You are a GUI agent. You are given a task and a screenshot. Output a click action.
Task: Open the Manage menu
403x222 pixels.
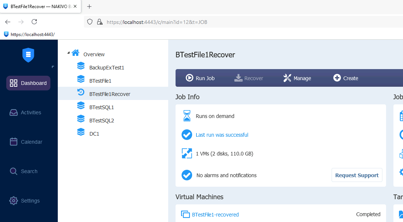(x=297, y=78)
